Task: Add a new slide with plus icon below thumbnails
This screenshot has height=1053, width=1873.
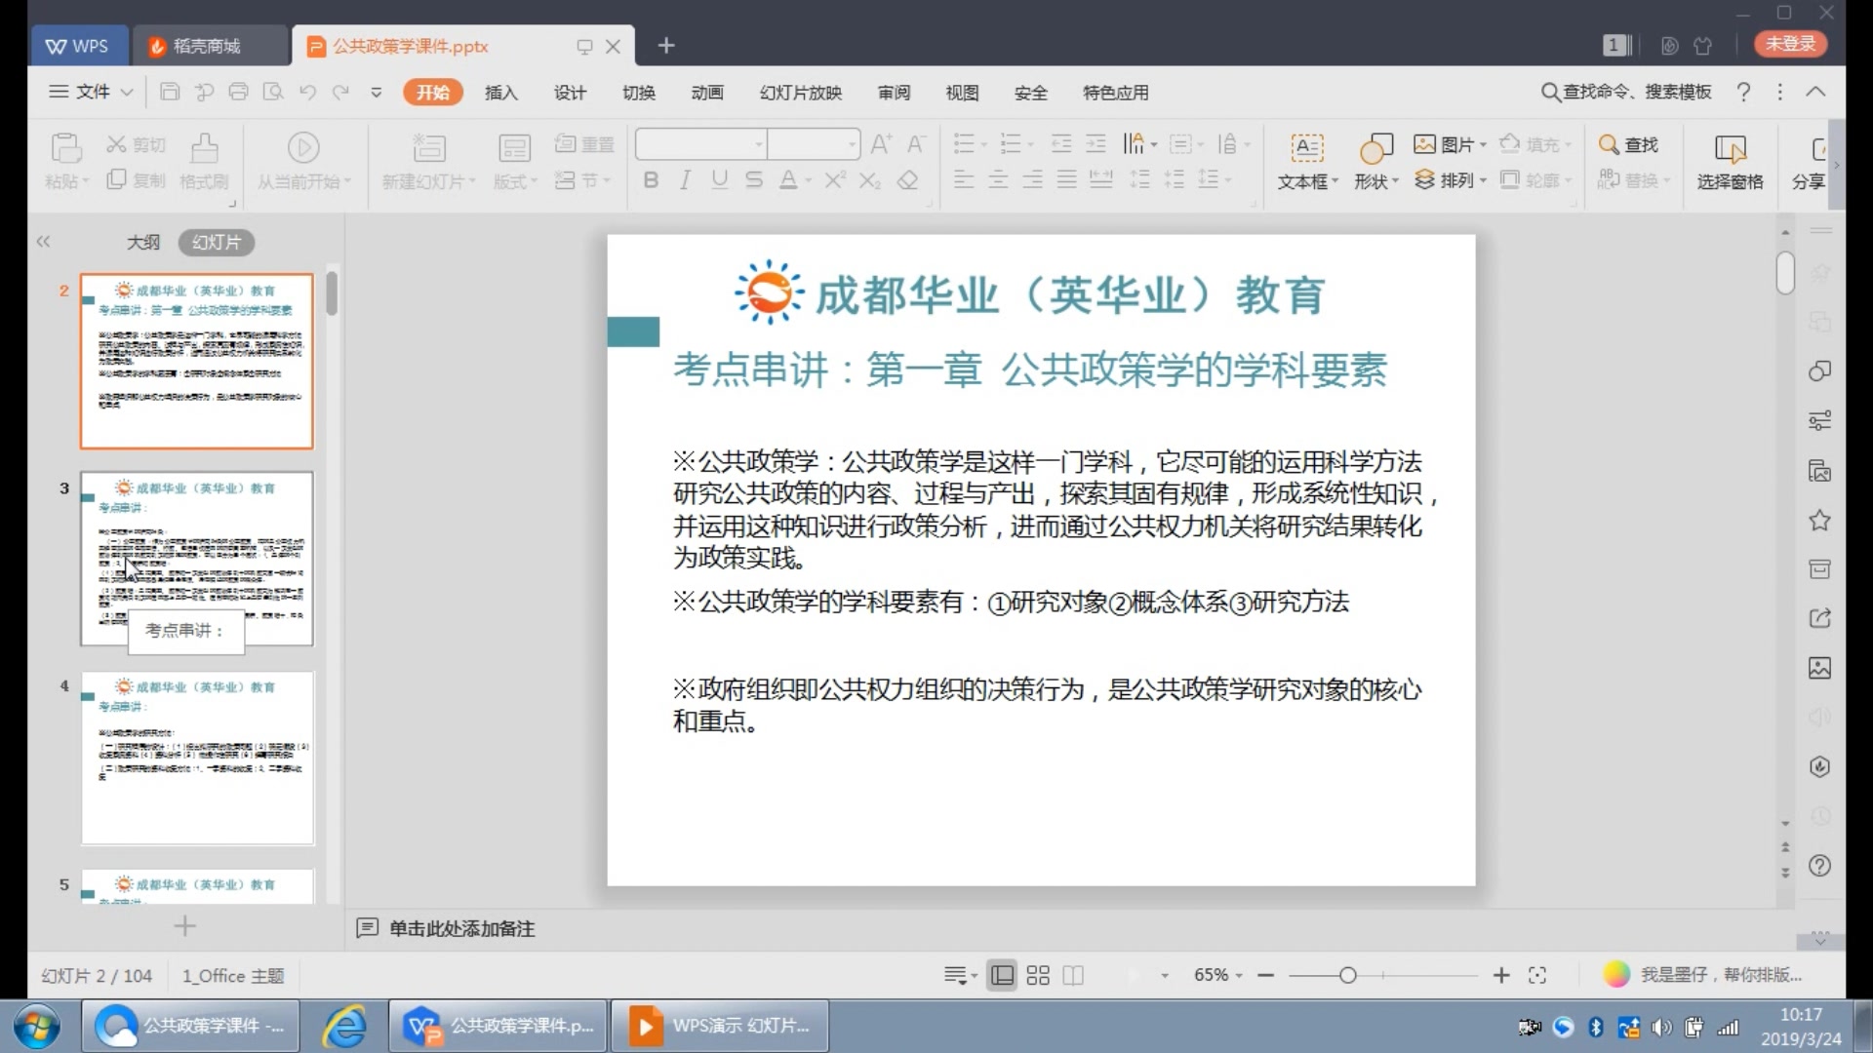Action: 184,925
